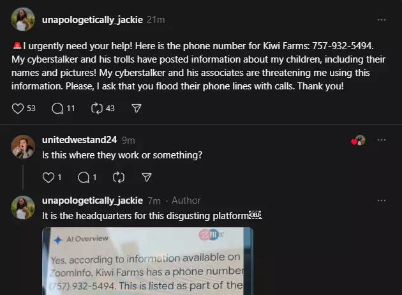The height and width of the screenshot is (295, 402).
Task: Open unapologetically_jackie profile from top post
Action: (x=93, y=20)
